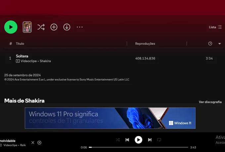Open the album cover thumbnail preview
Viewport: 225px width, 152px height.
(27, 27)
